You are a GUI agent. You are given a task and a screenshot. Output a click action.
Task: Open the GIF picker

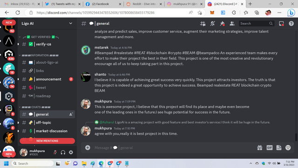269,147
